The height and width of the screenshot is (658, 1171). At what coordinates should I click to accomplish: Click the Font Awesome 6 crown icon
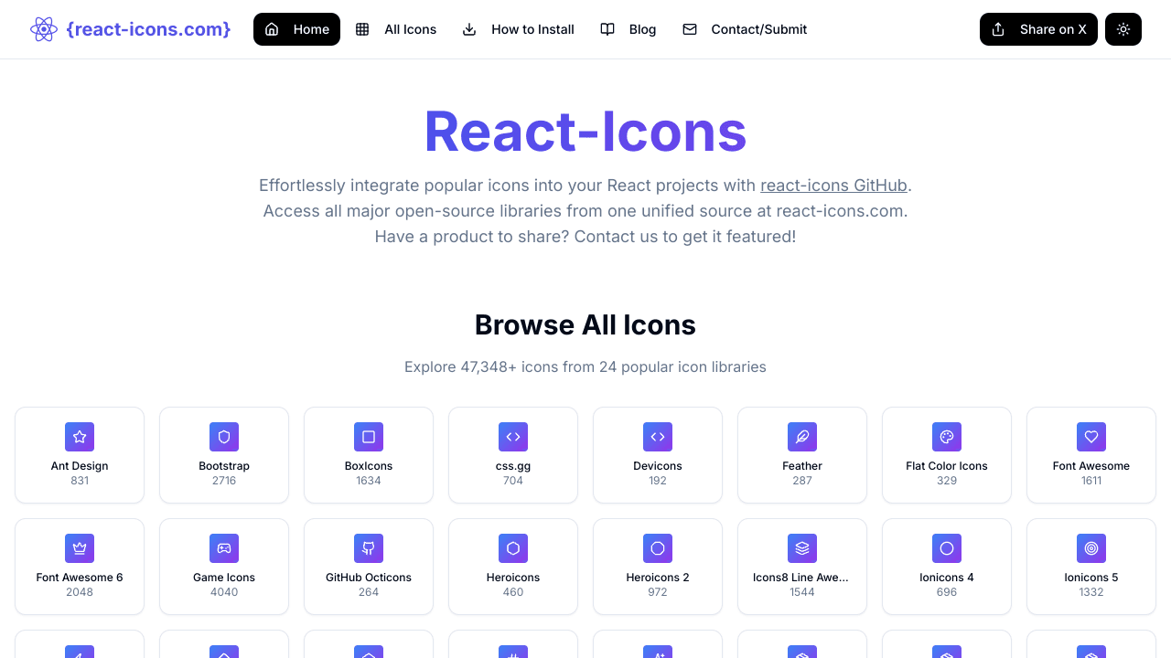(80, 548)
